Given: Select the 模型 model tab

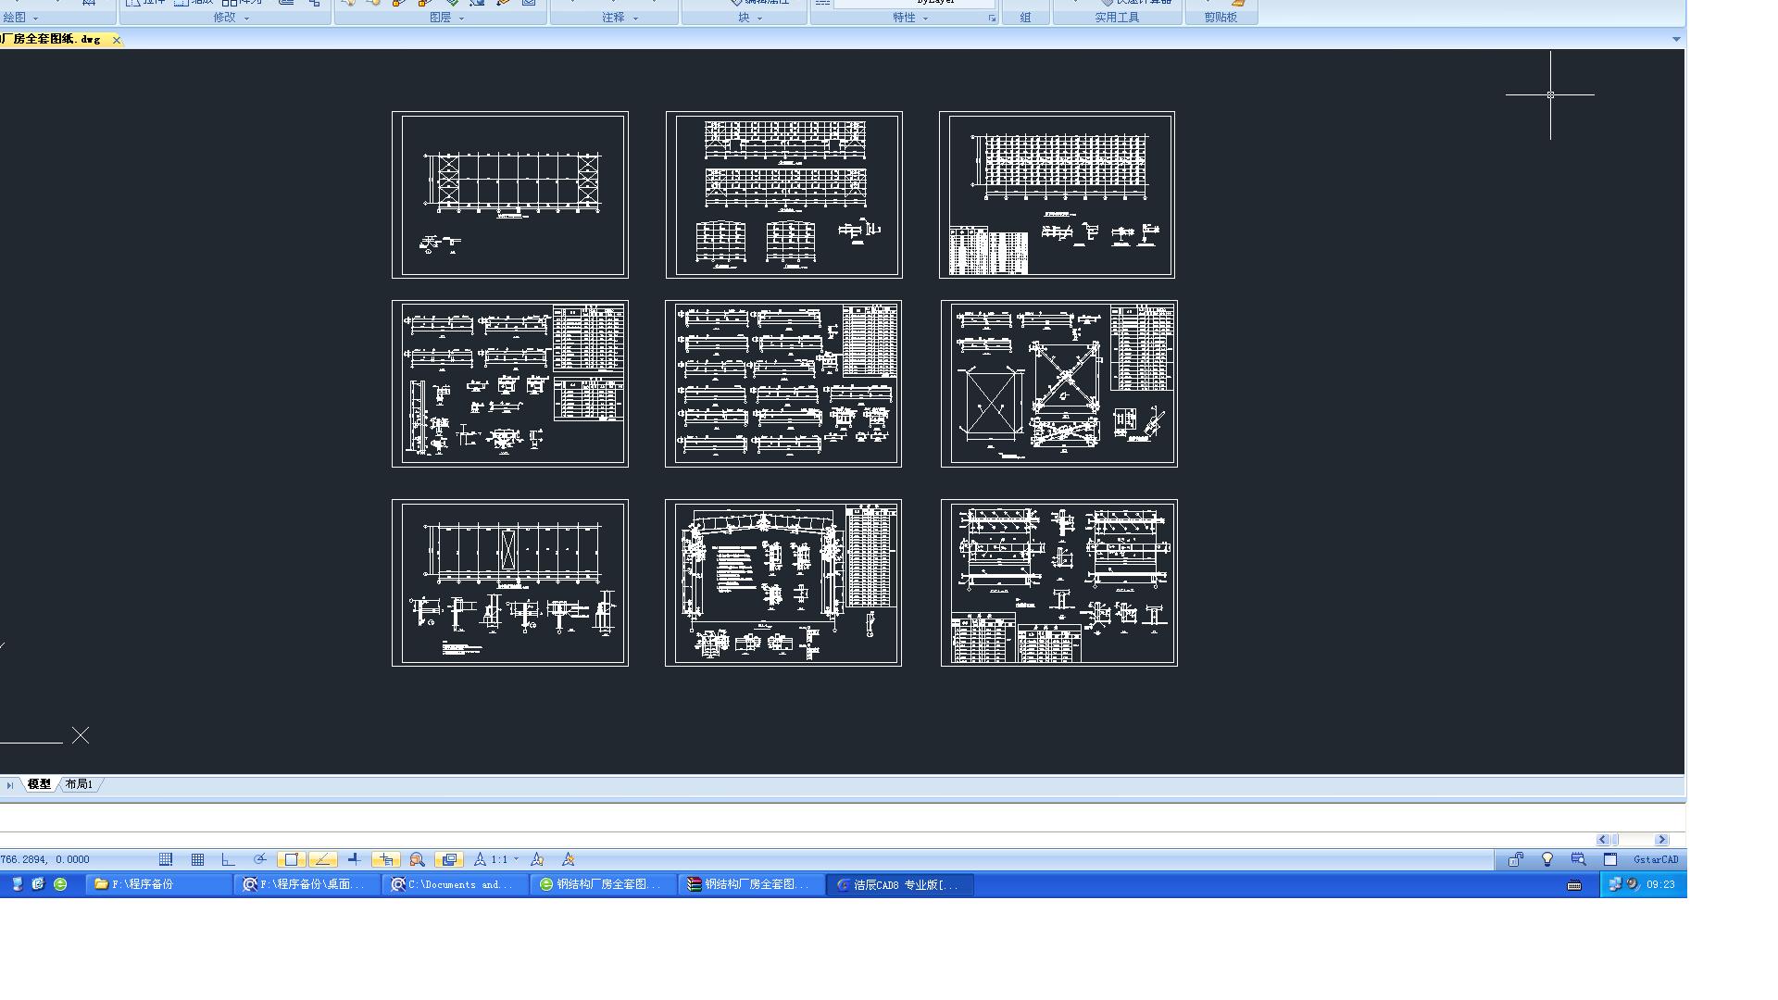Looking at the screenshot, I should click(x=39, y=784).
